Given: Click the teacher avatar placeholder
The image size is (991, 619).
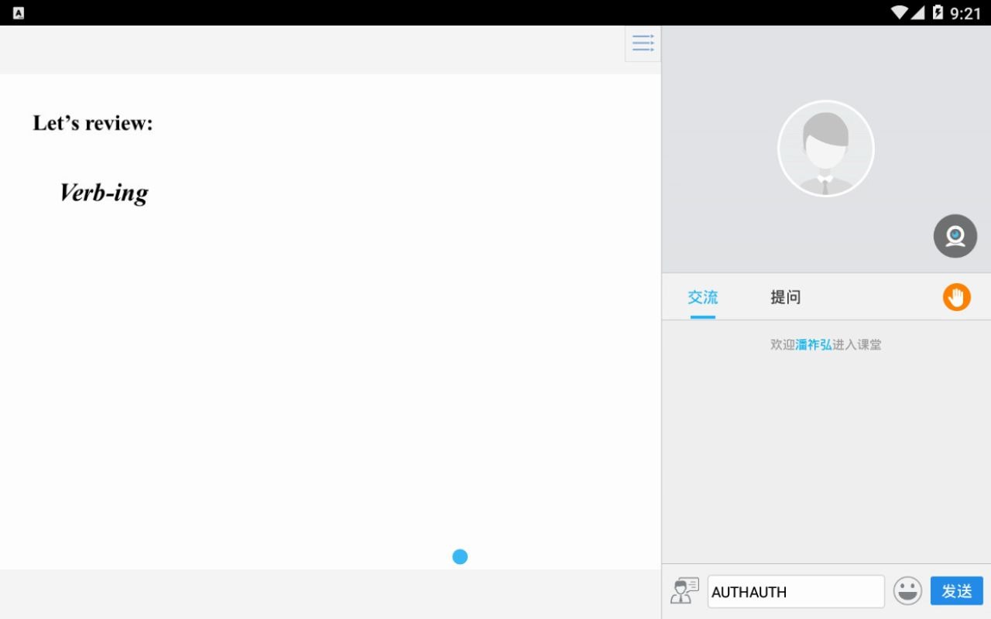Looking at the screenshot, I should pos(826,149).
